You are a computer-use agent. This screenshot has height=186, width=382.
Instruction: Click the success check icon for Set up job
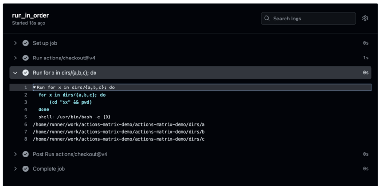click(26, 43)
